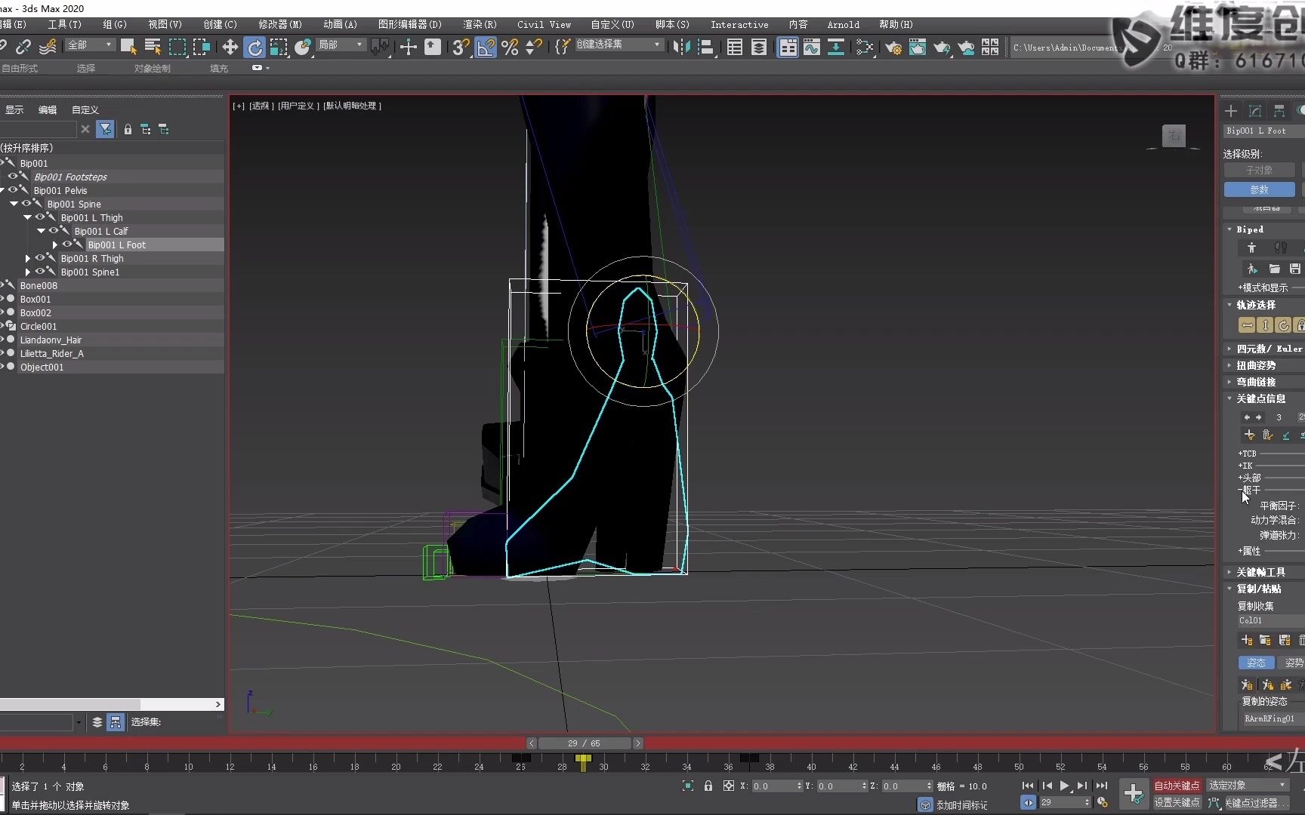The image size is (1305, 815).
Task: Select the Figure Mode icon in Biped rollout
Action: point(1251,249)
